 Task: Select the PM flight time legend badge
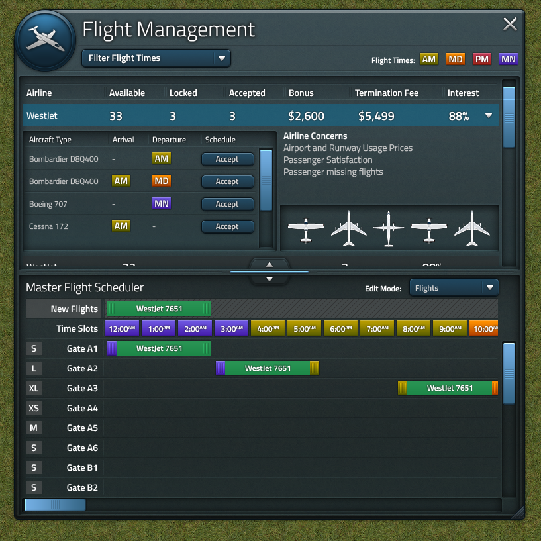[x=481, y=59]
